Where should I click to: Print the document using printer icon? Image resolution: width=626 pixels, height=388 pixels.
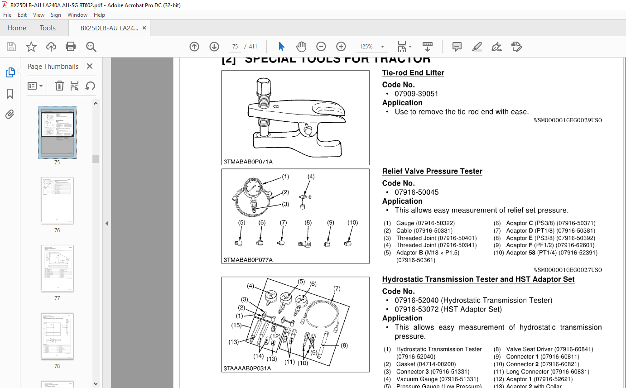coord(71,47)
